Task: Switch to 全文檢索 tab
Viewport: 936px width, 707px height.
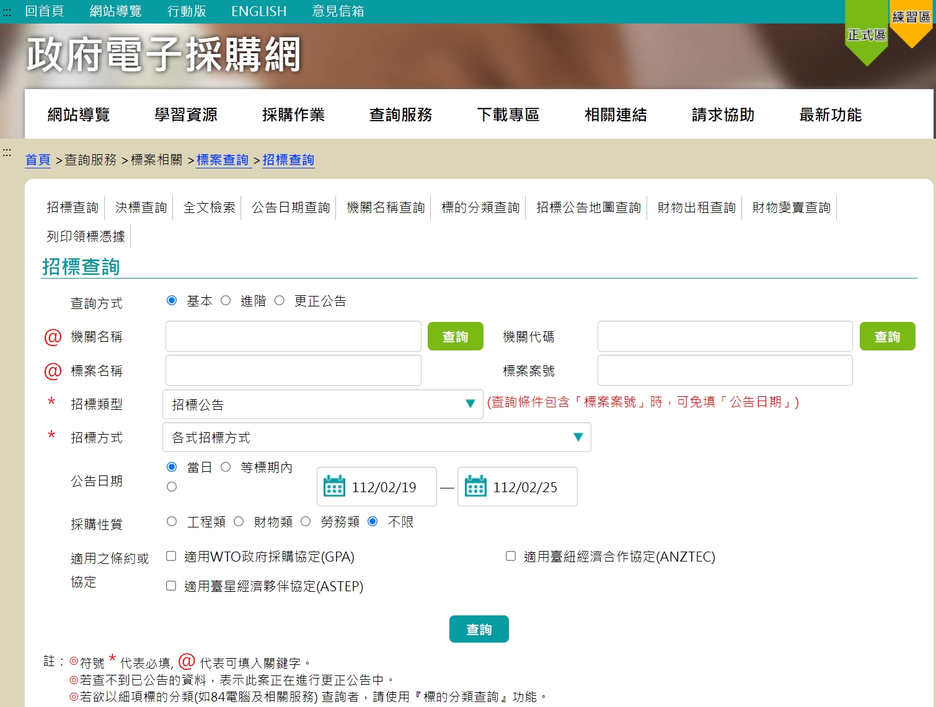Action: click(210, 207)
